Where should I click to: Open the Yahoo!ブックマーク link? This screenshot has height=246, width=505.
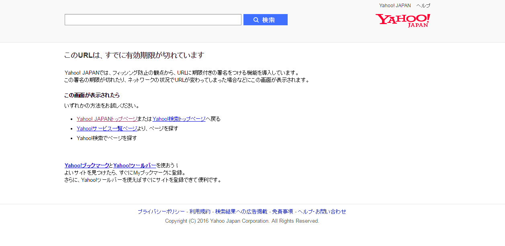(87, 165)
